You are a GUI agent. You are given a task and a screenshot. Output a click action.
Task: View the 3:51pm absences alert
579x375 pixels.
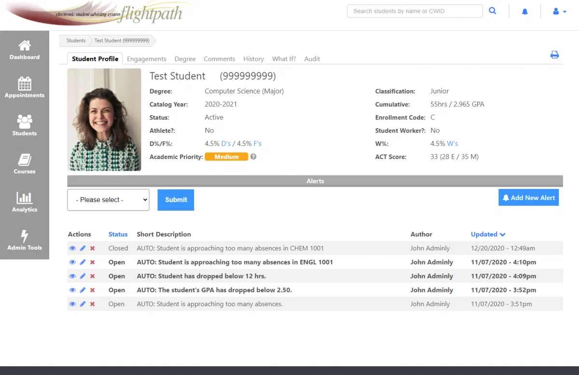coord(72,304)
